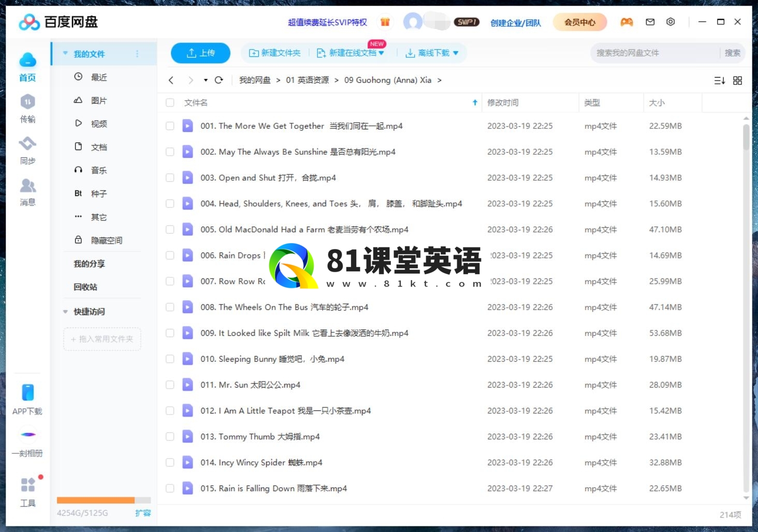This screenshot has height=532, width=758.
Task: Select 文档 in the sidebar
Action: (98, 147)
